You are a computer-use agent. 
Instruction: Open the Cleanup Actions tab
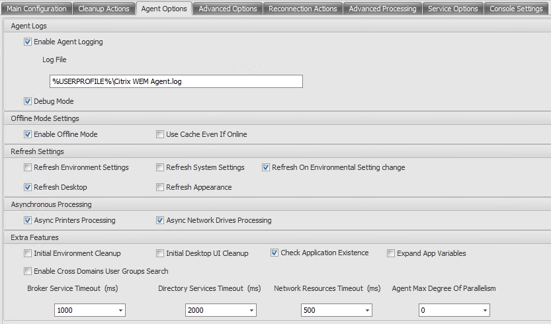pyautogui.click(x=104, y=9)
